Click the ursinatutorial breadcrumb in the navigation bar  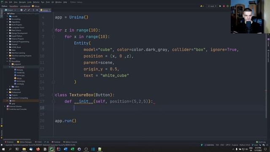(x=25, y=6)
